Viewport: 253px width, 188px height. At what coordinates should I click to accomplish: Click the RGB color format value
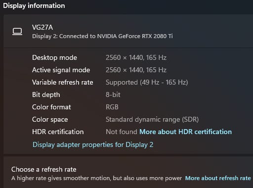coord(112,107)
